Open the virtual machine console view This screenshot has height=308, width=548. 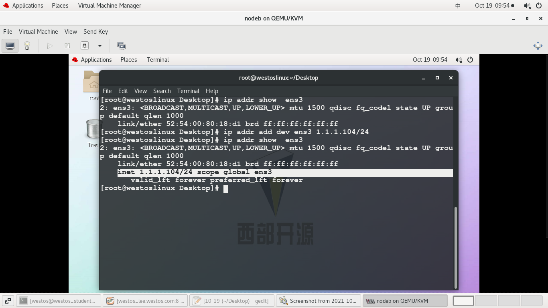click(10, 45)
